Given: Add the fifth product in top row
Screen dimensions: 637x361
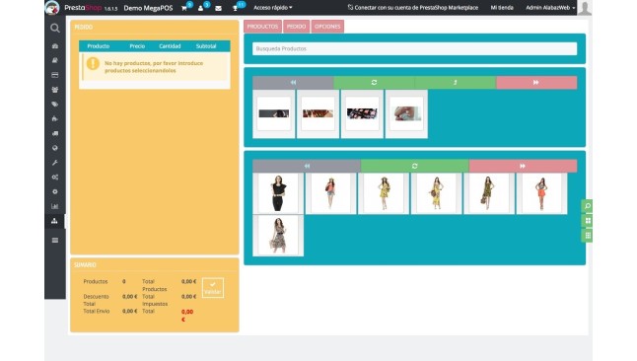Looking at the screenshot, I should coord(489,193).
